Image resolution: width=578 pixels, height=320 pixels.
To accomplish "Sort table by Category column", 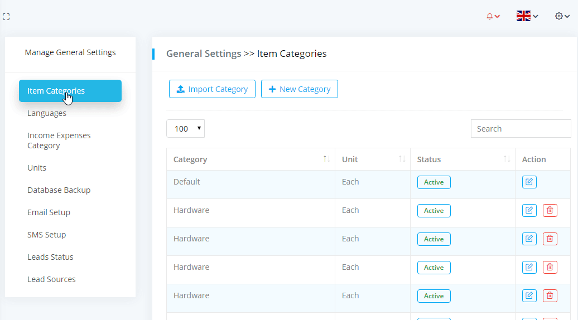I will [326, 159].
